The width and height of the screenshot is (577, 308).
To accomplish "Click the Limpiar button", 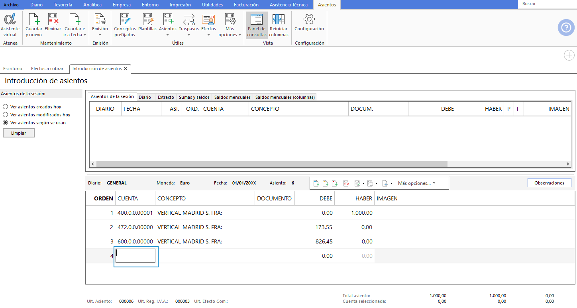I will 19,133.
